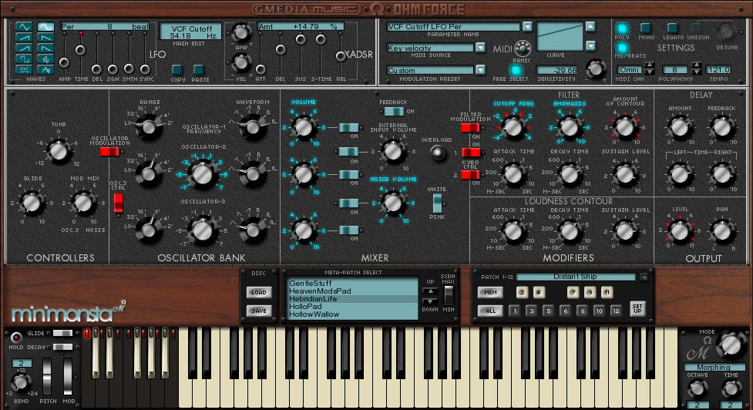
Task: Click patch slot 7
Action: coord(573,292)
